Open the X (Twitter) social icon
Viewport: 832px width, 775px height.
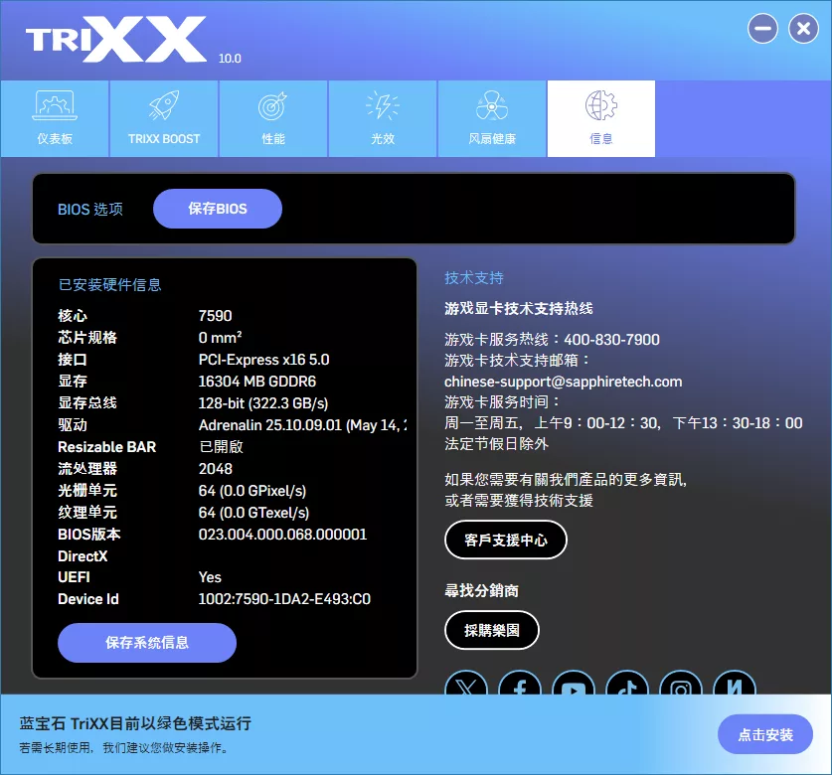pos(466,684)
